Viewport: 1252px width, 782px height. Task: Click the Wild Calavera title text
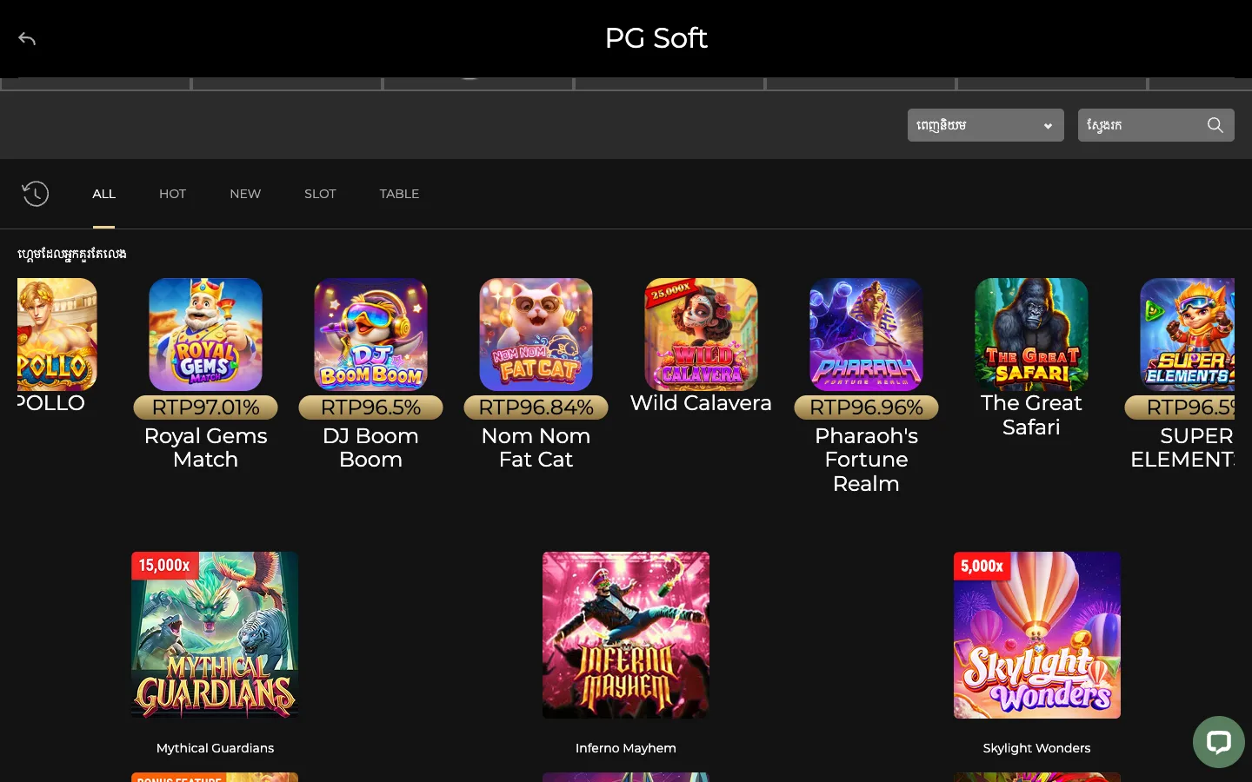701,403
